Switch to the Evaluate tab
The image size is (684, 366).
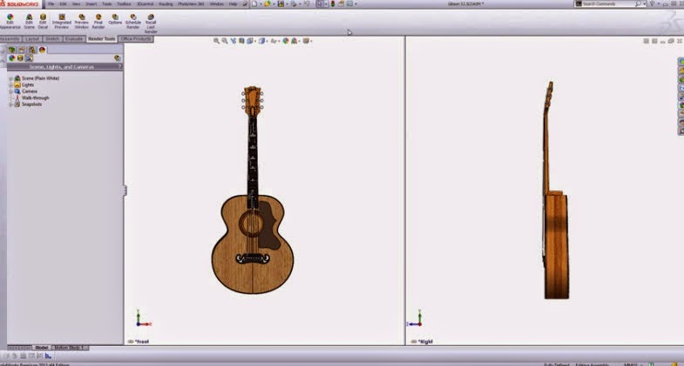[74, 39]
